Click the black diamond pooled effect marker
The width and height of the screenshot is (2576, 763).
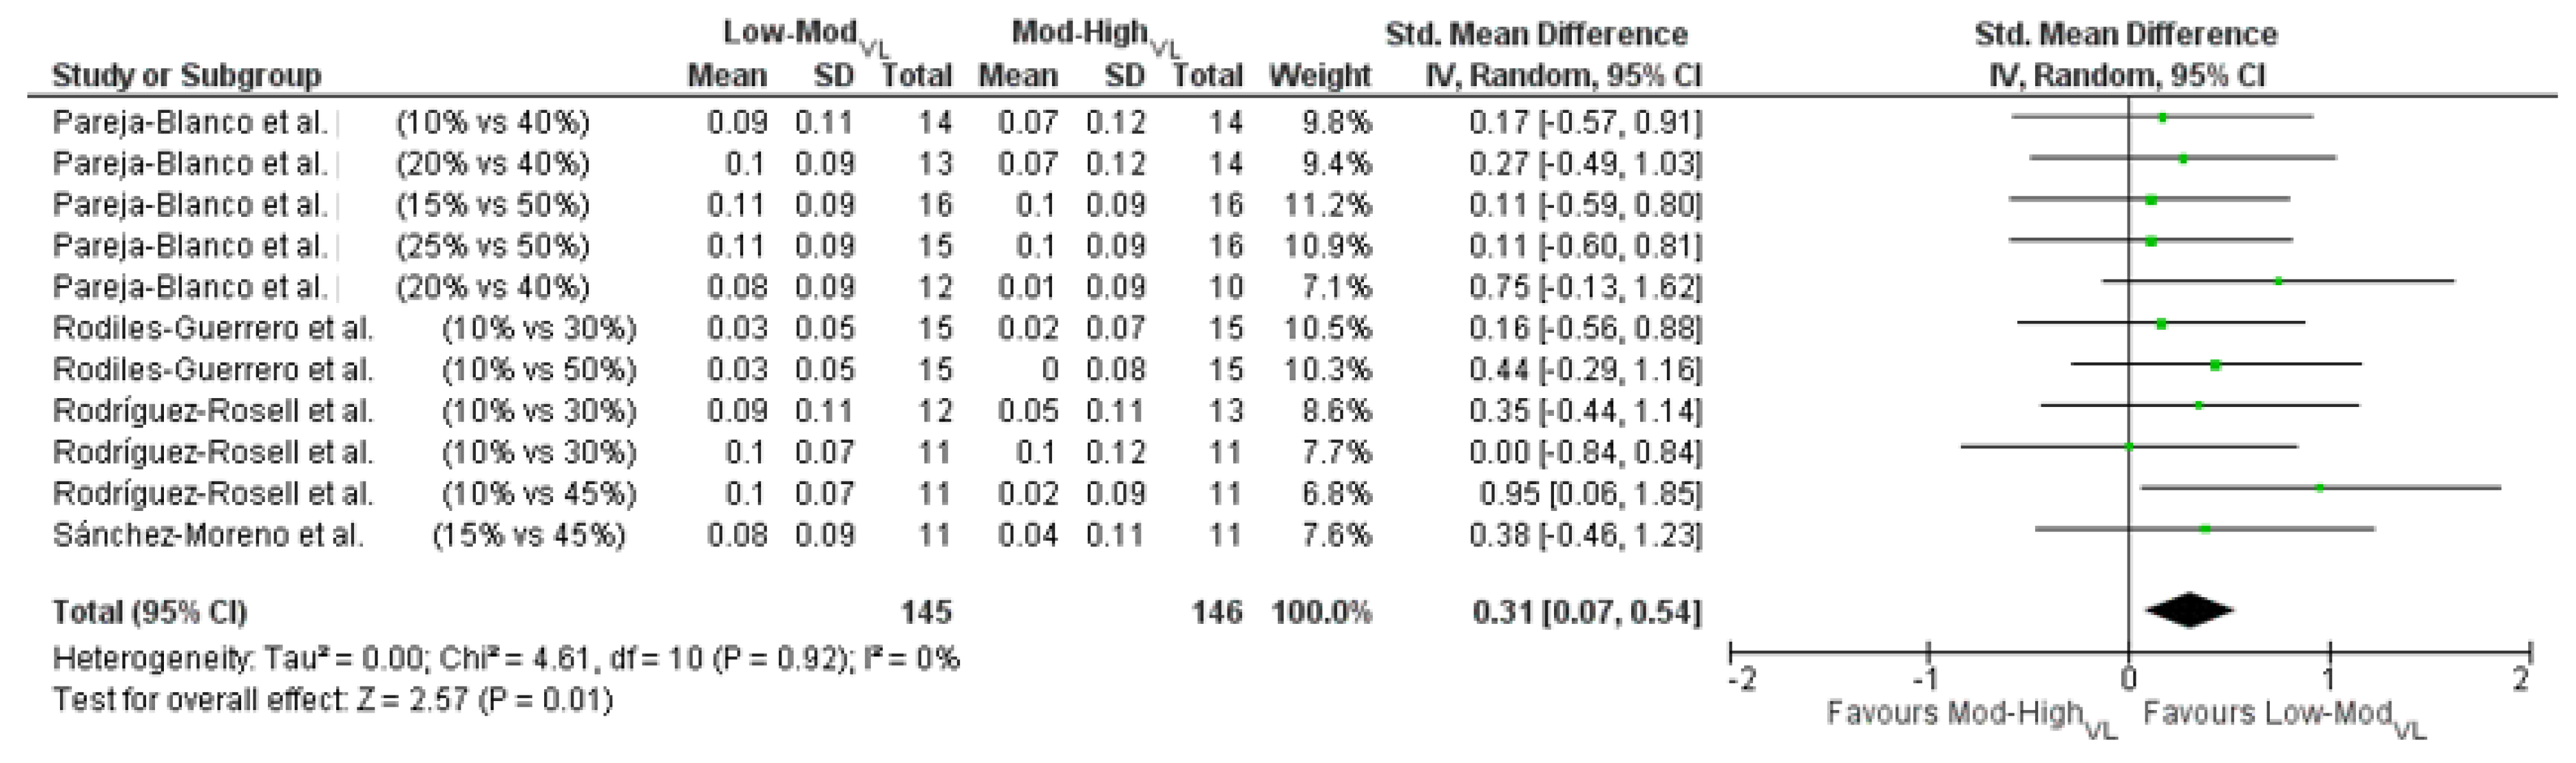(x=2189, y=610)
